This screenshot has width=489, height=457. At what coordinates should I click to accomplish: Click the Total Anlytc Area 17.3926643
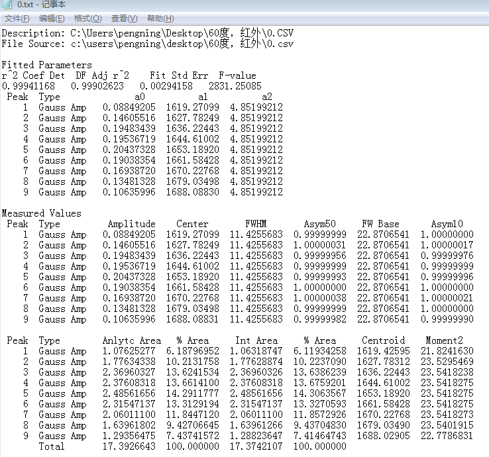click(x=129, y=446)
